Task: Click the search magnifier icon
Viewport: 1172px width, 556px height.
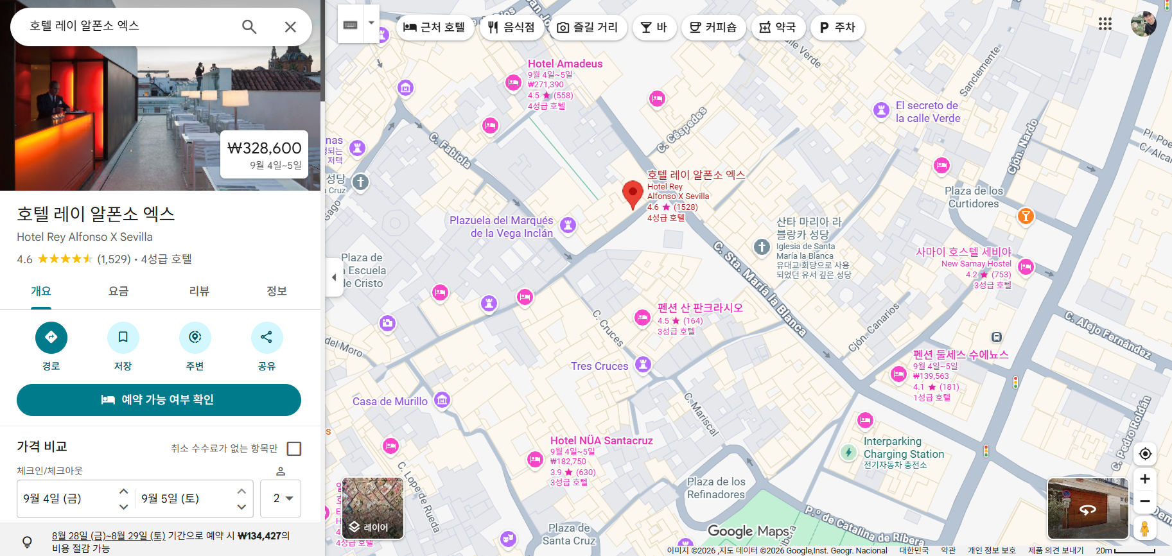Action: pos(249,26)
